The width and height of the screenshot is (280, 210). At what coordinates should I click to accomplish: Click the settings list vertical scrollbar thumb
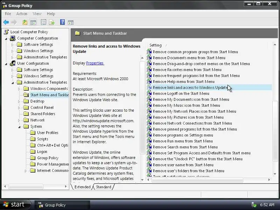[x=275, y=131]
